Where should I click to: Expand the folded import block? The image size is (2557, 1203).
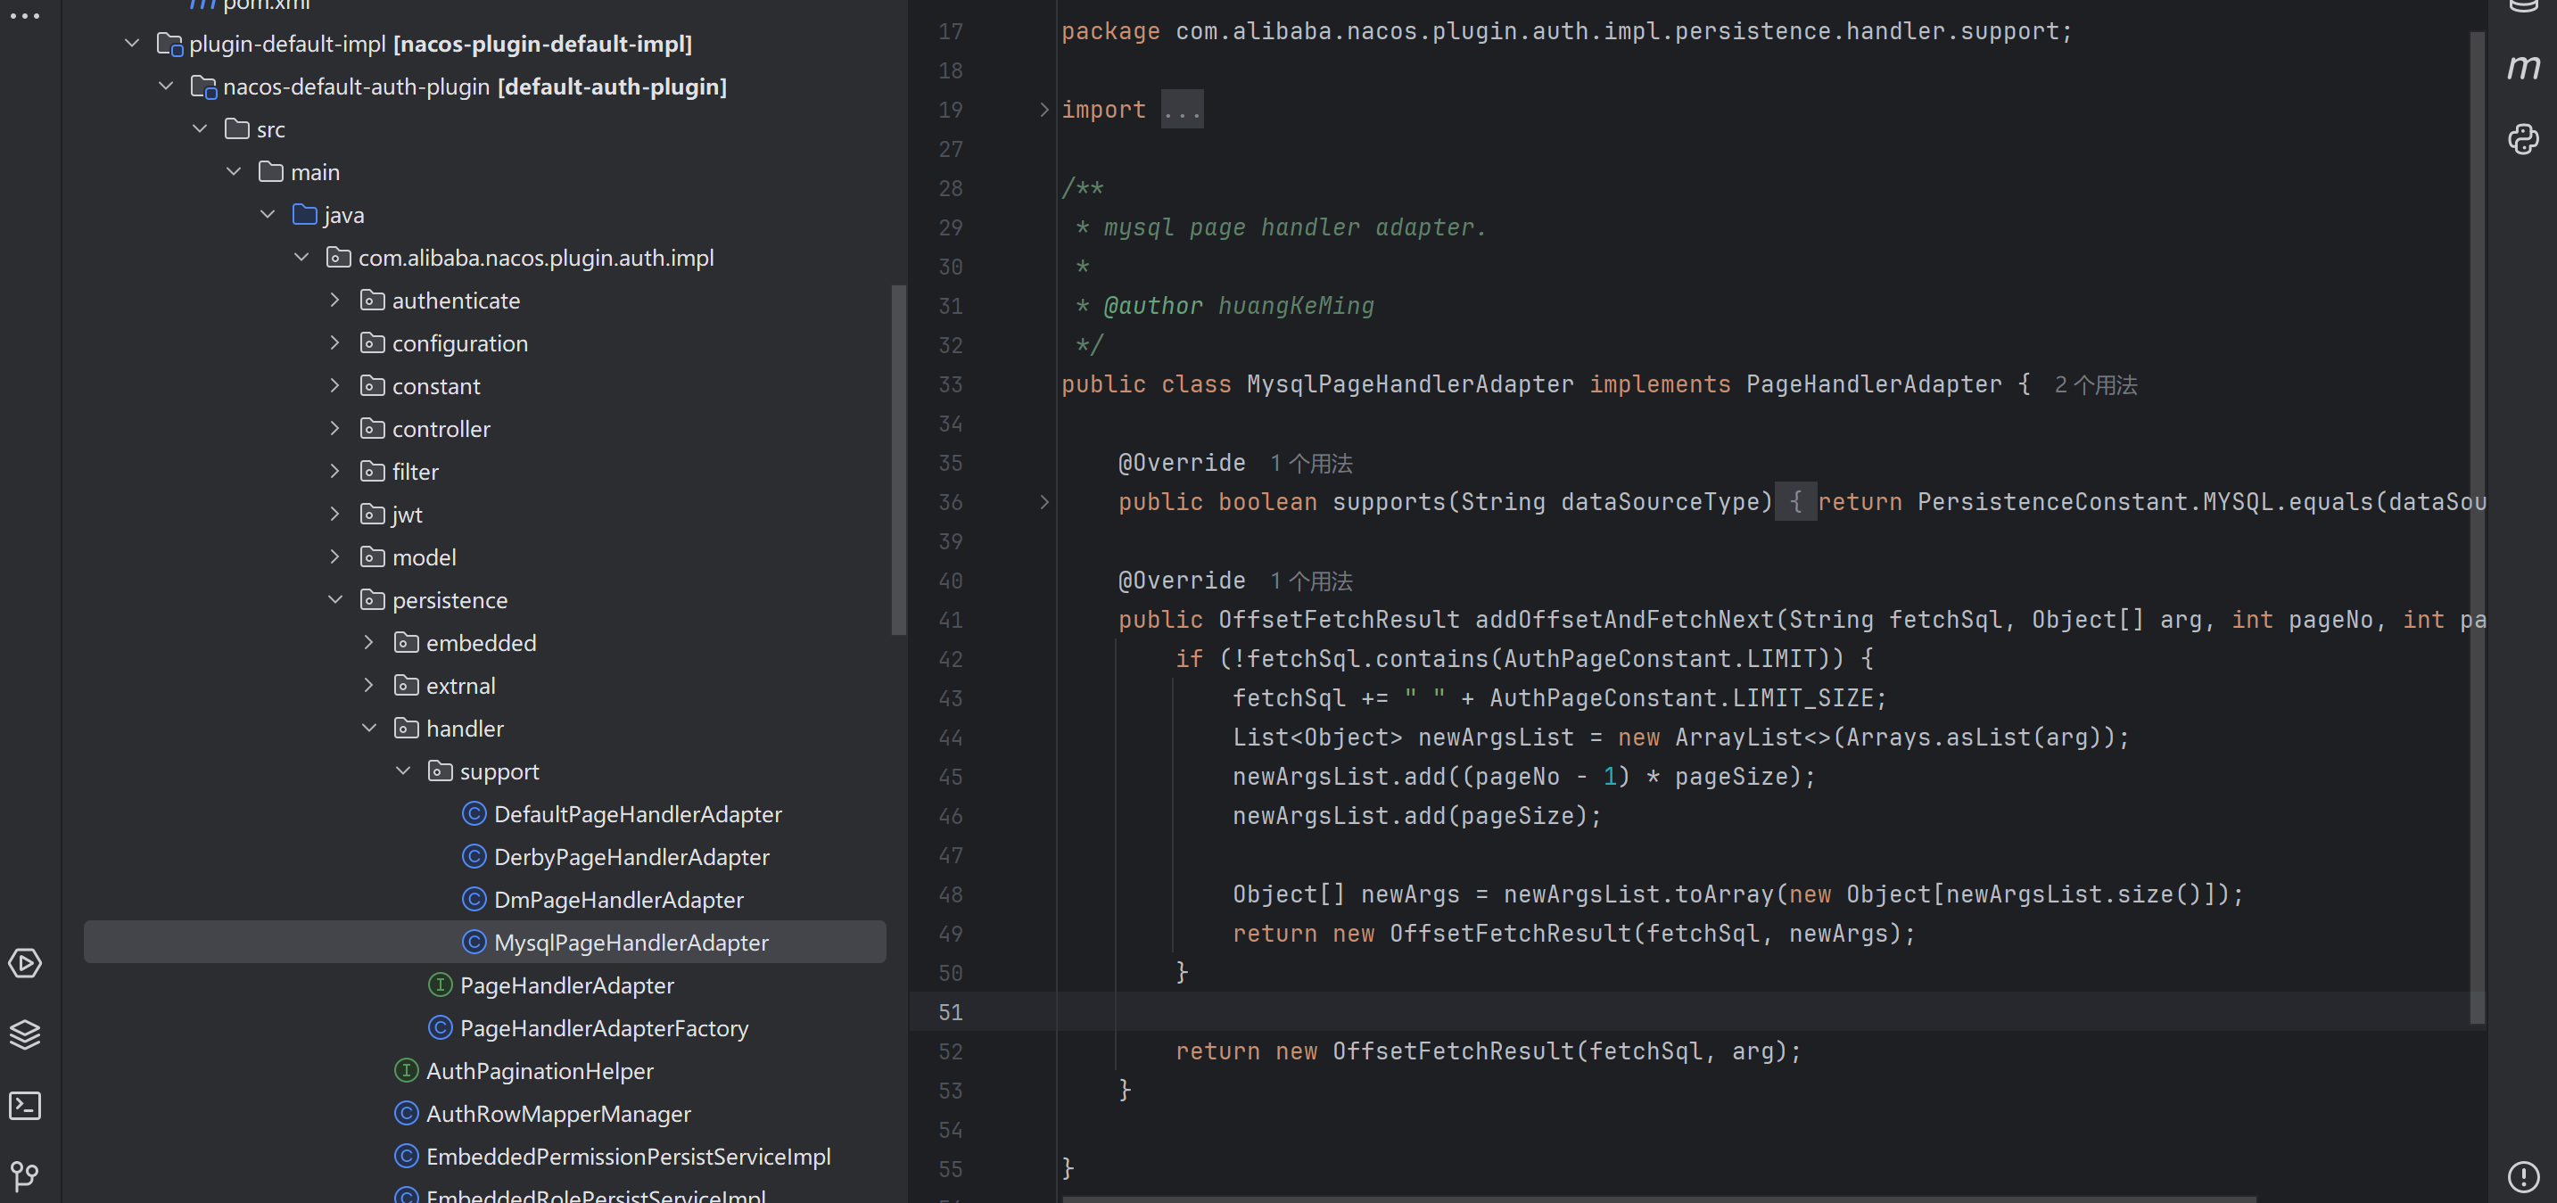[1043, 111]
